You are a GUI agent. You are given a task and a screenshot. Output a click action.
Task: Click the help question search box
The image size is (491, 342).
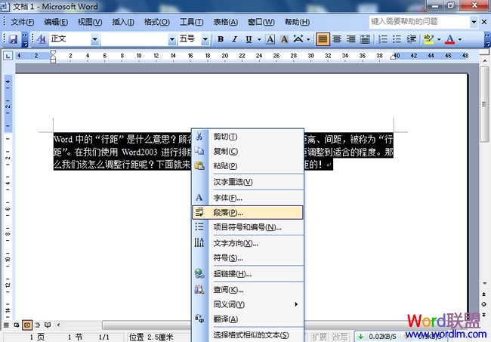pyautogui.click(x=422, y=22)
